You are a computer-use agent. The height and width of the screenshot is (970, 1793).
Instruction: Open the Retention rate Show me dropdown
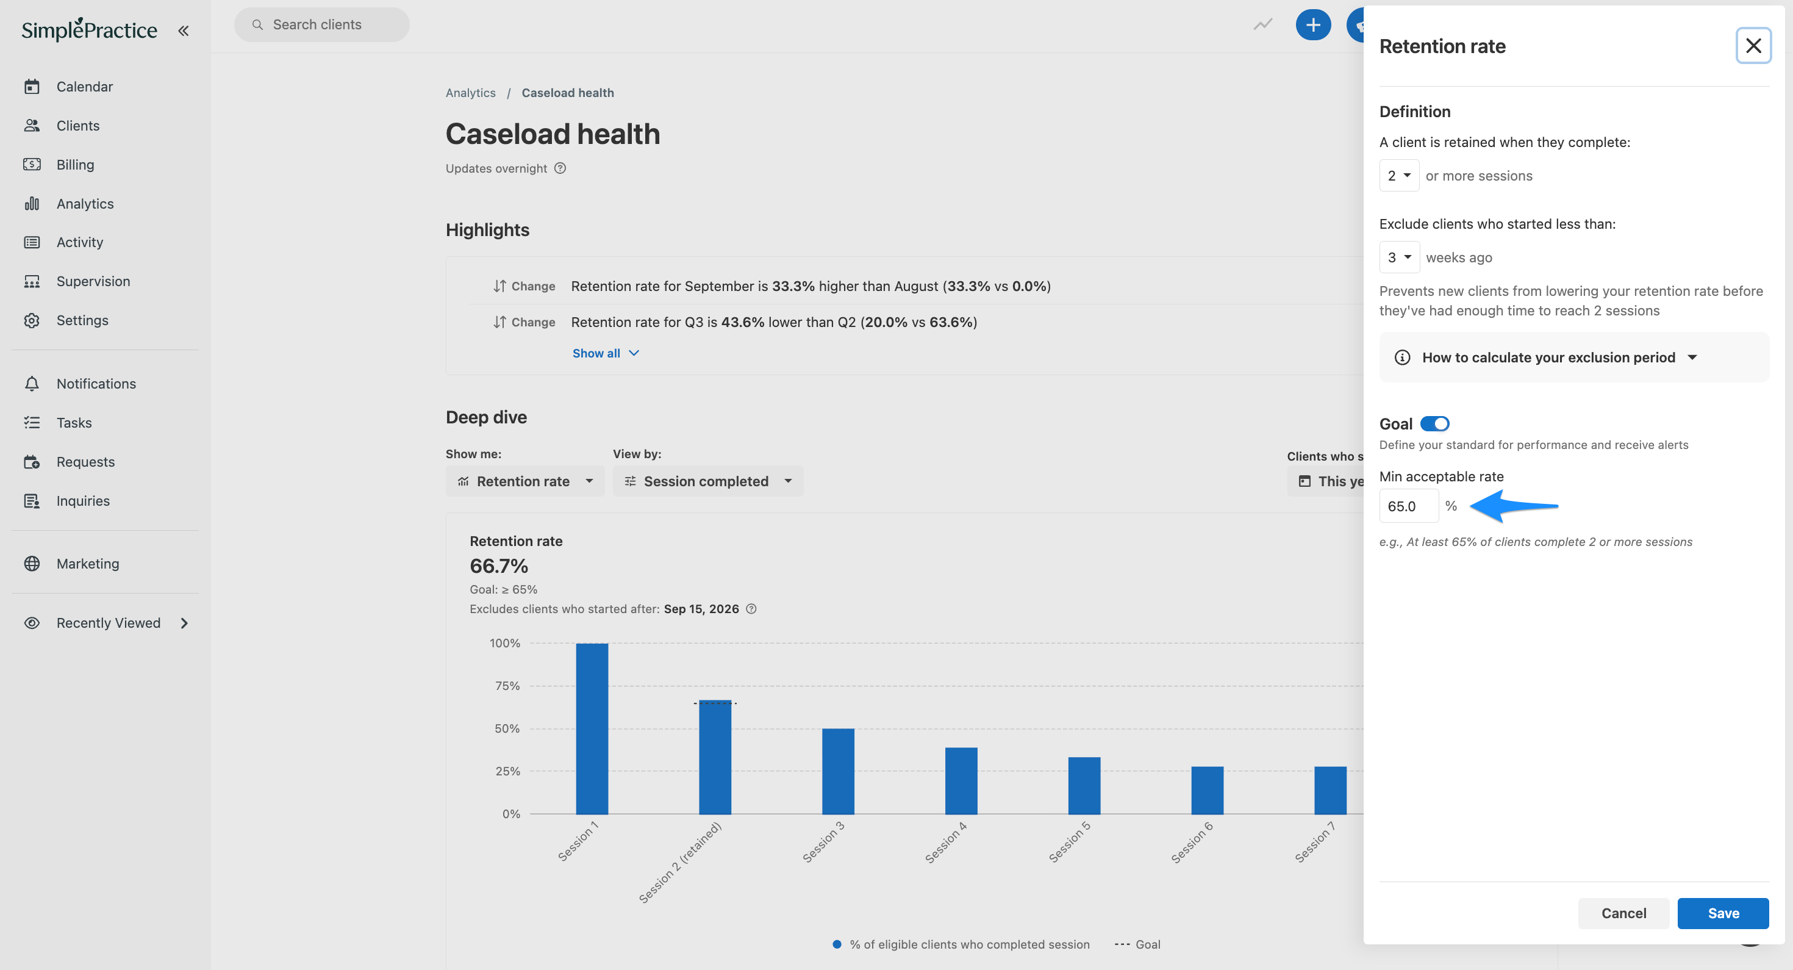pos(526,481)
